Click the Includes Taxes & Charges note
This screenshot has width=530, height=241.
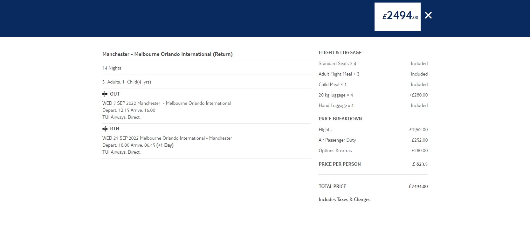click(x=345, y=199)
